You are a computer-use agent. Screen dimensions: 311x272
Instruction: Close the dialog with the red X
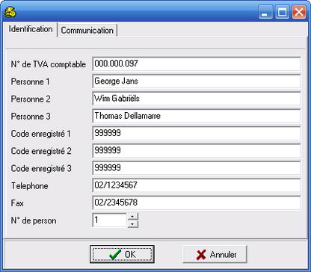[x=299, y=12]
